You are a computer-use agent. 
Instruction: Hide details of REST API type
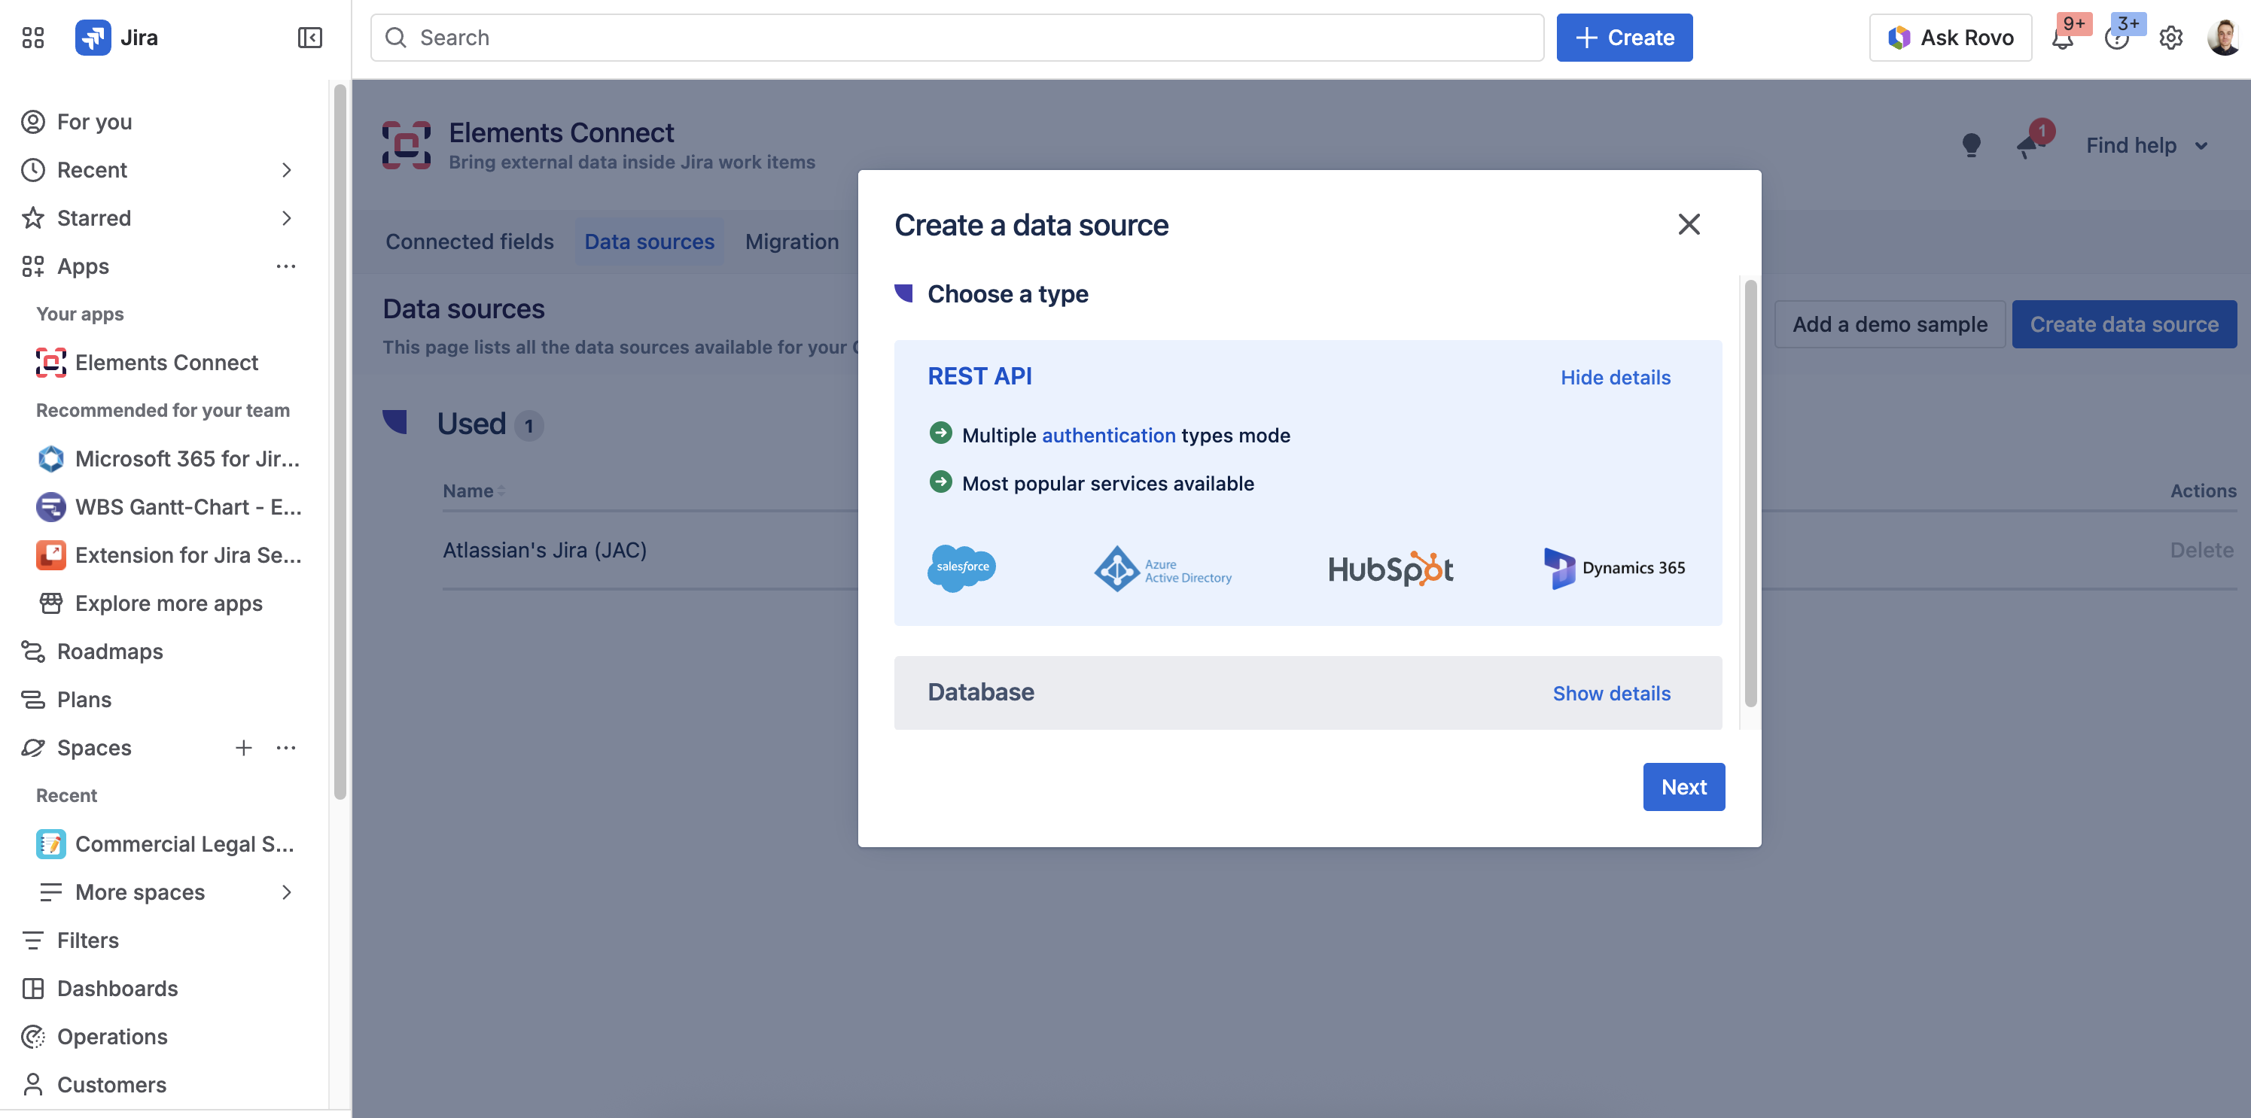point(1615,378)
